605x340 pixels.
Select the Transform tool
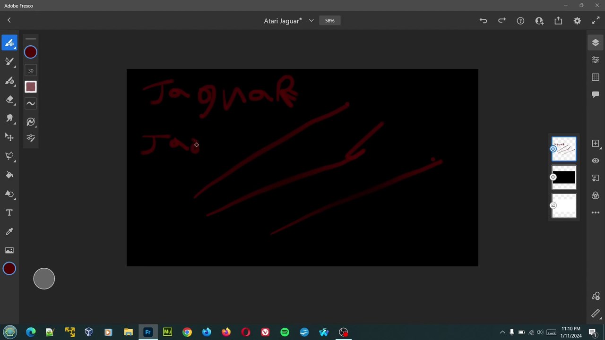(9, 137)
